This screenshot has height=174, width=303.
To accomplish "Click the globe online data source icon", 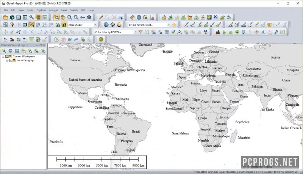I will (12, 17).
